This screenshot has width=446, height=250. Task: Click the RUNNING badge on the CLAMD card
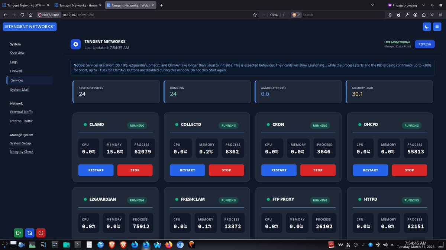(x=137, y=126)
